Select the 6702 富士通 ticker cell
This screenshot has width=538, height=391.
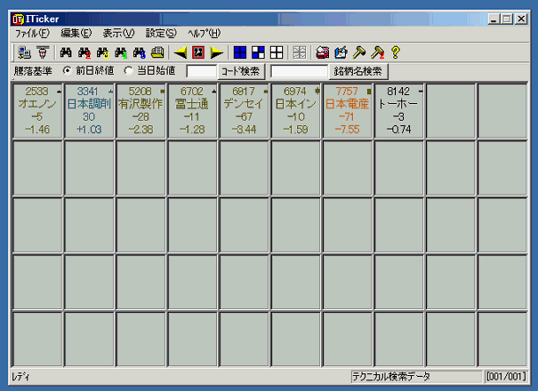(x=192, y=111)
